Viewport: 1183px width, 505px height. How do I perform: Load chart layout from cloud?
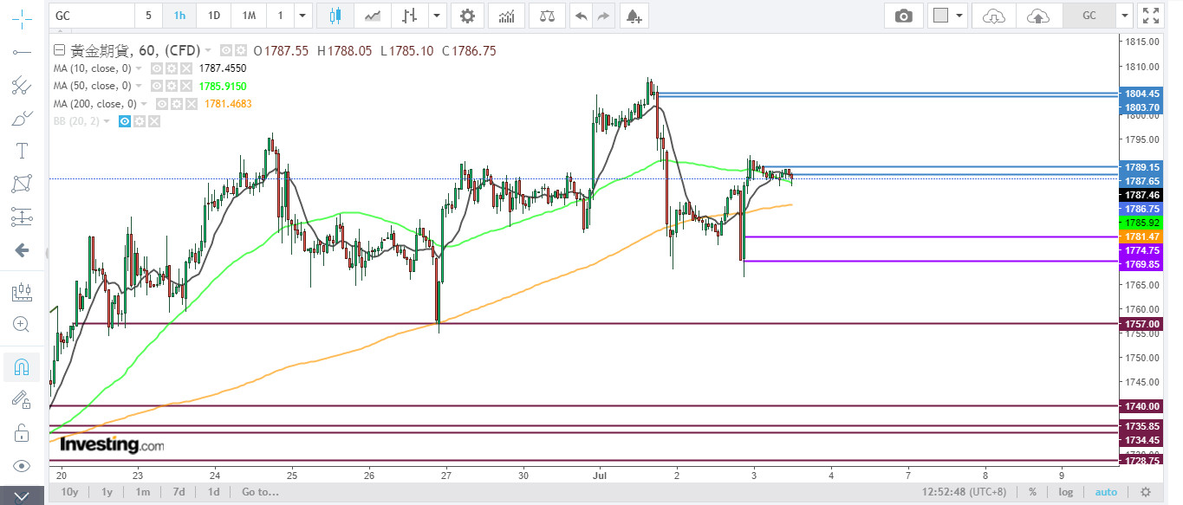click(x=994, y=16)
